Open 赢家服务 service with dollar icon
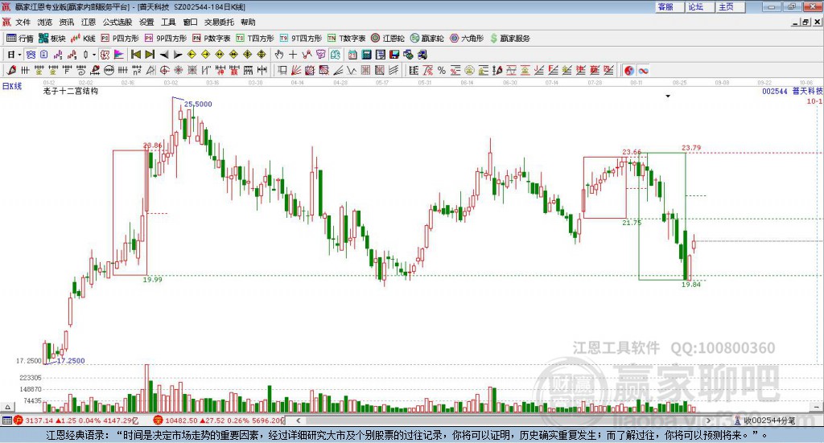 click(x=509, y=39)
